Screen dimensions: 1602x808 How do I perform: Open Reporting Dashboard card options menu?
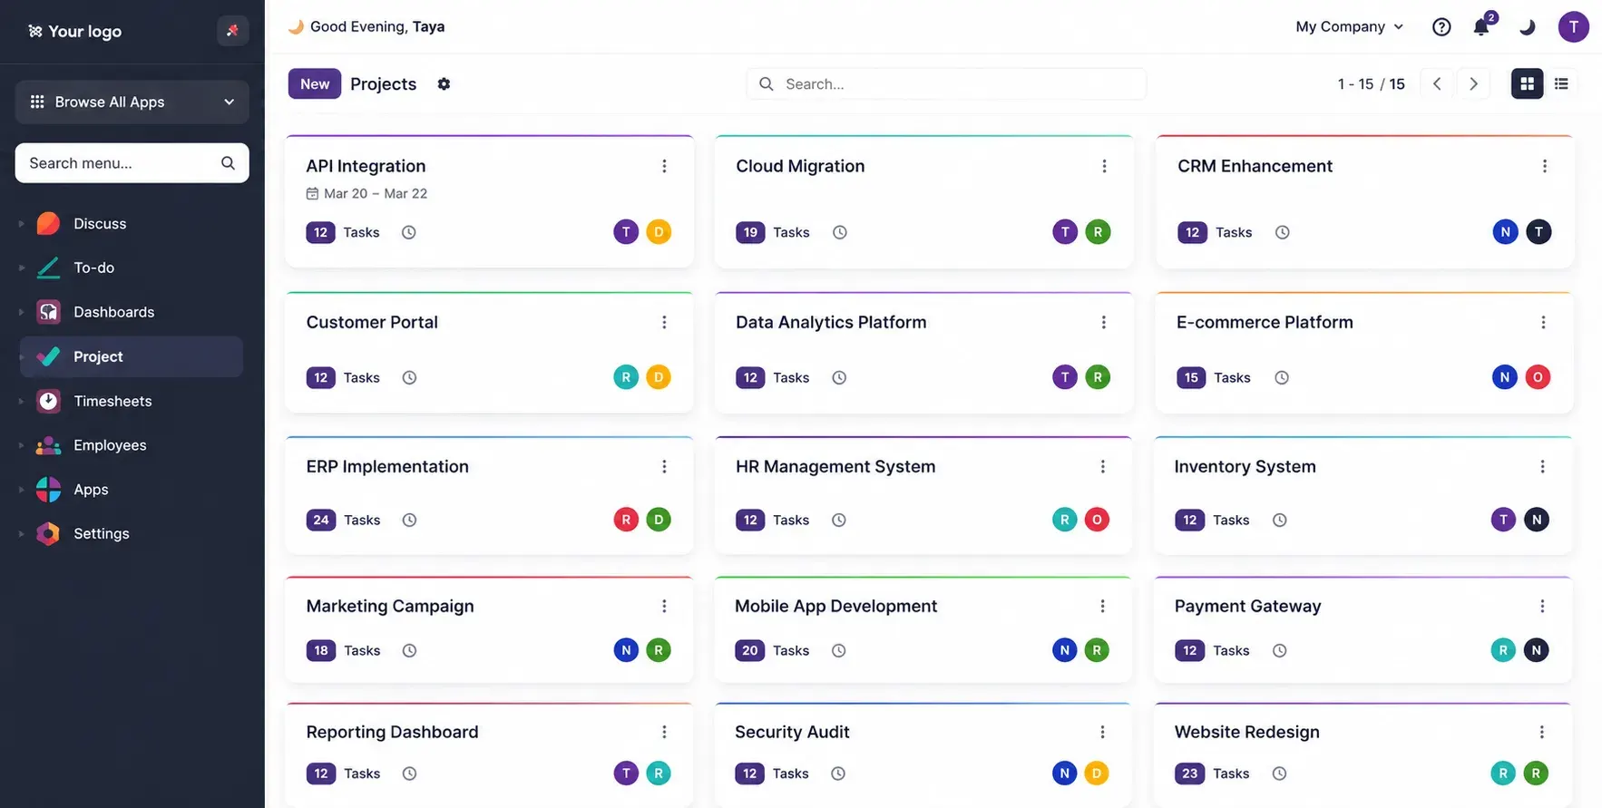click(x=664, y=732)
